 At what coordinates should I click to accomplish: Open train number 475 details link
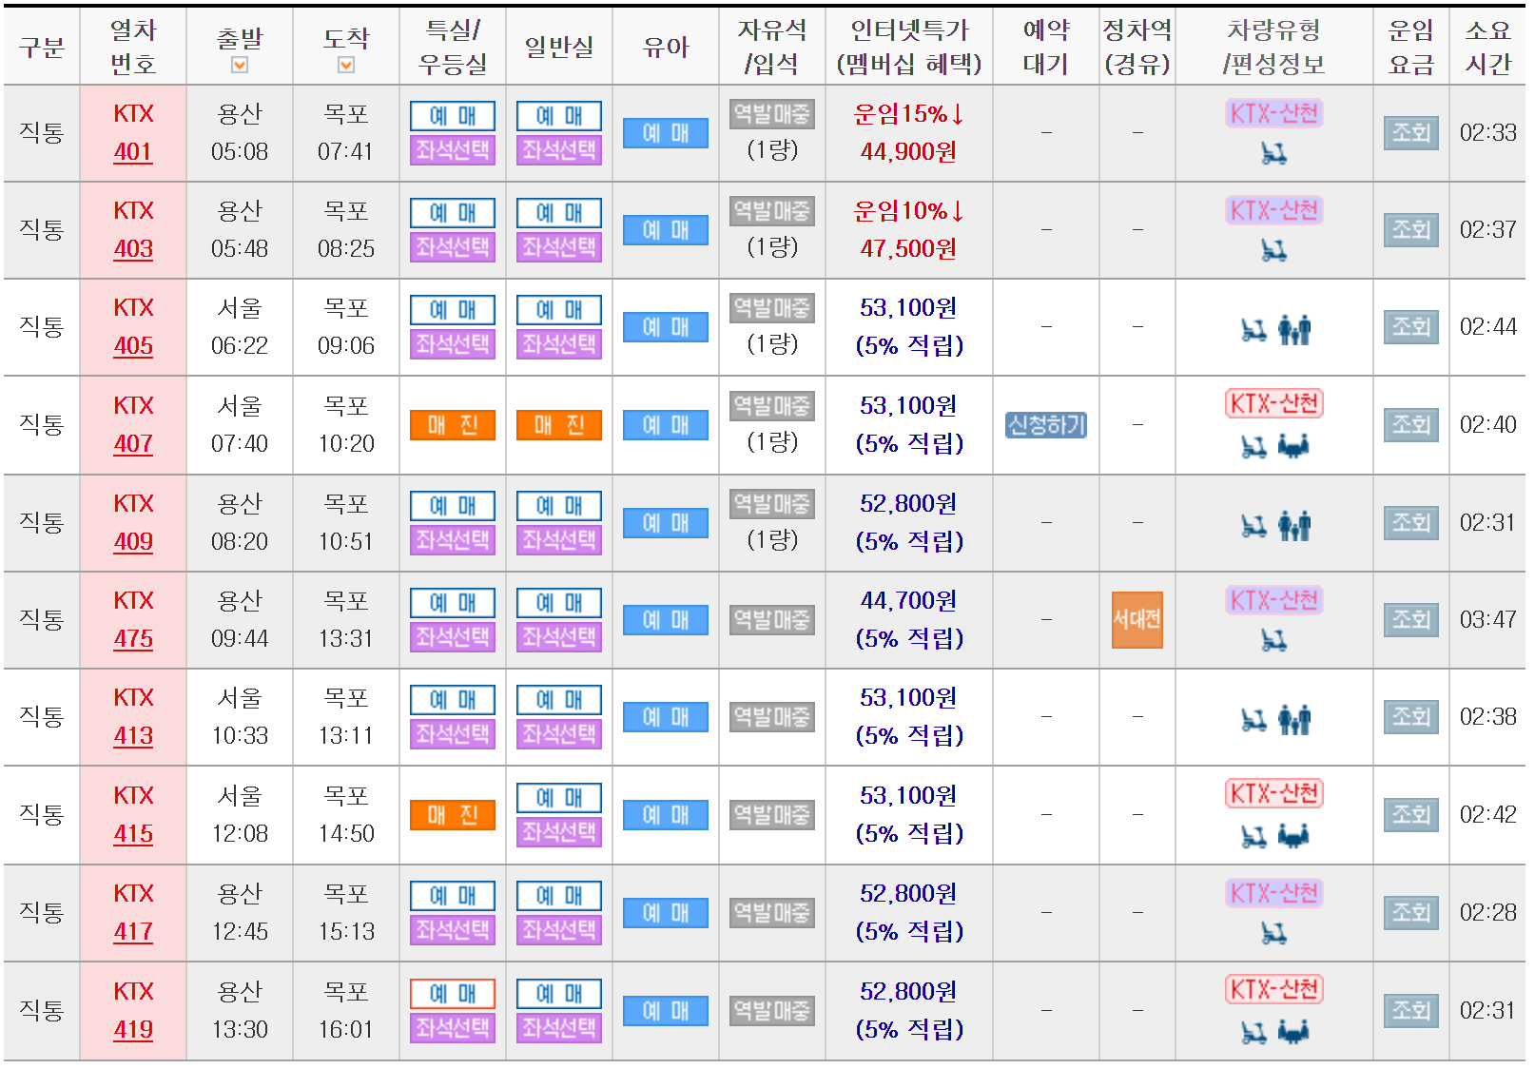133,639
